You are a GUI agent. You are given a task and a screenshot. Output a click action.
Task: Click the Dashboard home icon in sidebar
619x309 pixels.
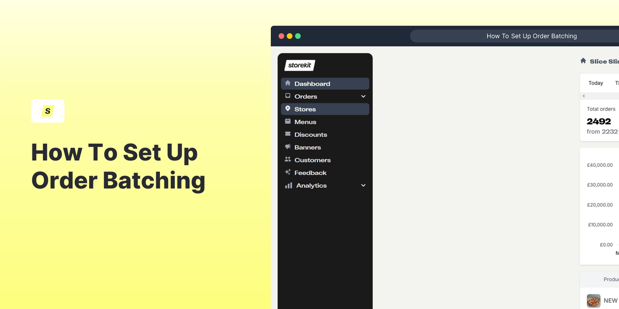coord(288,83)
